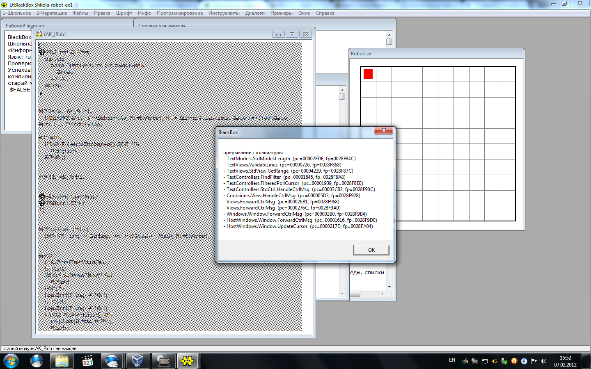The image size is (591, 369).
Task: Click the EN language indicator in the taskbar
Action: [x=452, y=360]
